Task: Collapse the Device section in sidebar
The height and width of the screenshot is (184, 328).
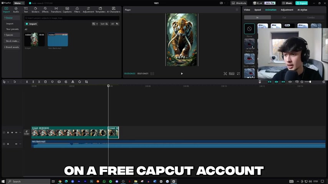Action: pyautogui.click(x=12, y=18)
